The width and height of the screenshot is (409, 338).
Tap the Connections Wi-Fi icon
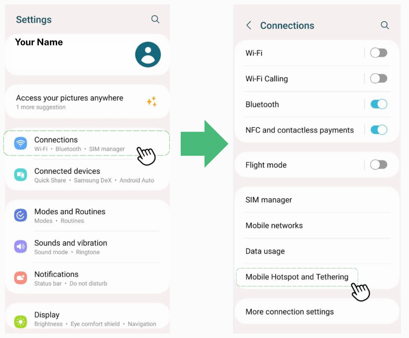tap(21, 143)
